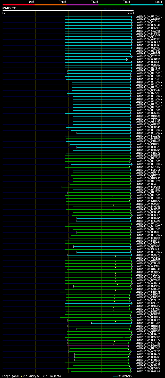Click the cyan alignment bar ending early at A6N131
The width and height of the screenshot is (165, 378).
[95, 59]
